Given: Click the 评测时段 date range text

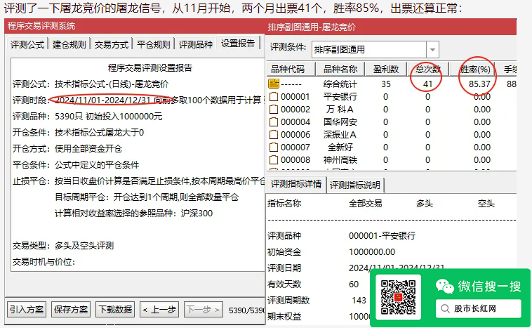Looking at the screenshot, I should (102, 100).
